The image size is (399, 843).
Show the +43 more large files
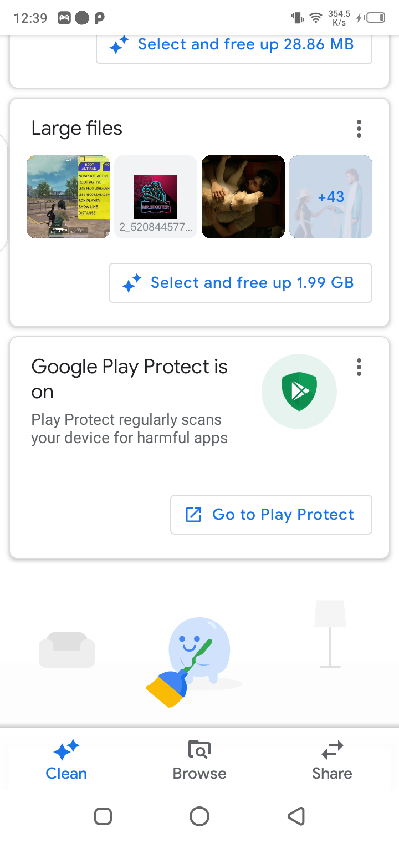[x=331, y=197]
